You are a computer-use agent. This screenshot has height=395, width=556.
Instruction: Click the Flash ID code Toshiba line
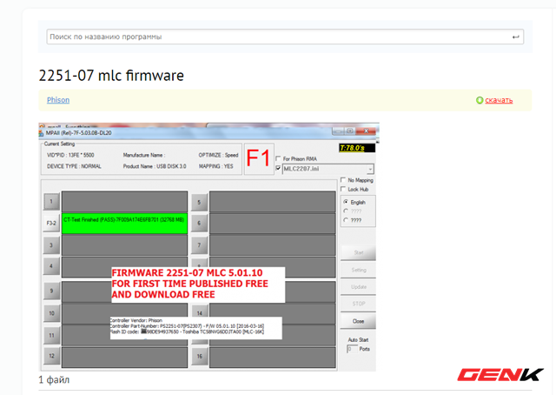point(188,331)
